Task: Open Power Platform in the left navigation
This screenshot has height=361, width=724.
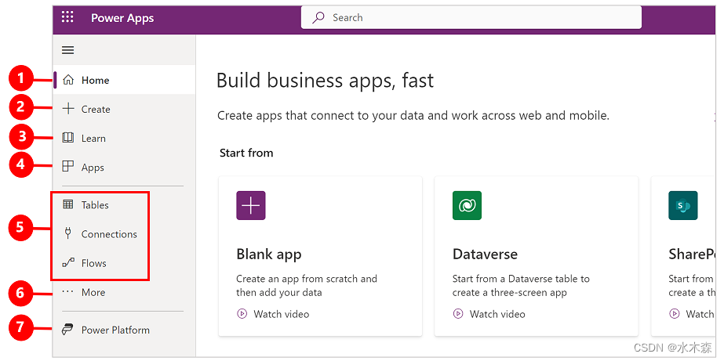Action: pyautogui.click(x=124, y=330)
